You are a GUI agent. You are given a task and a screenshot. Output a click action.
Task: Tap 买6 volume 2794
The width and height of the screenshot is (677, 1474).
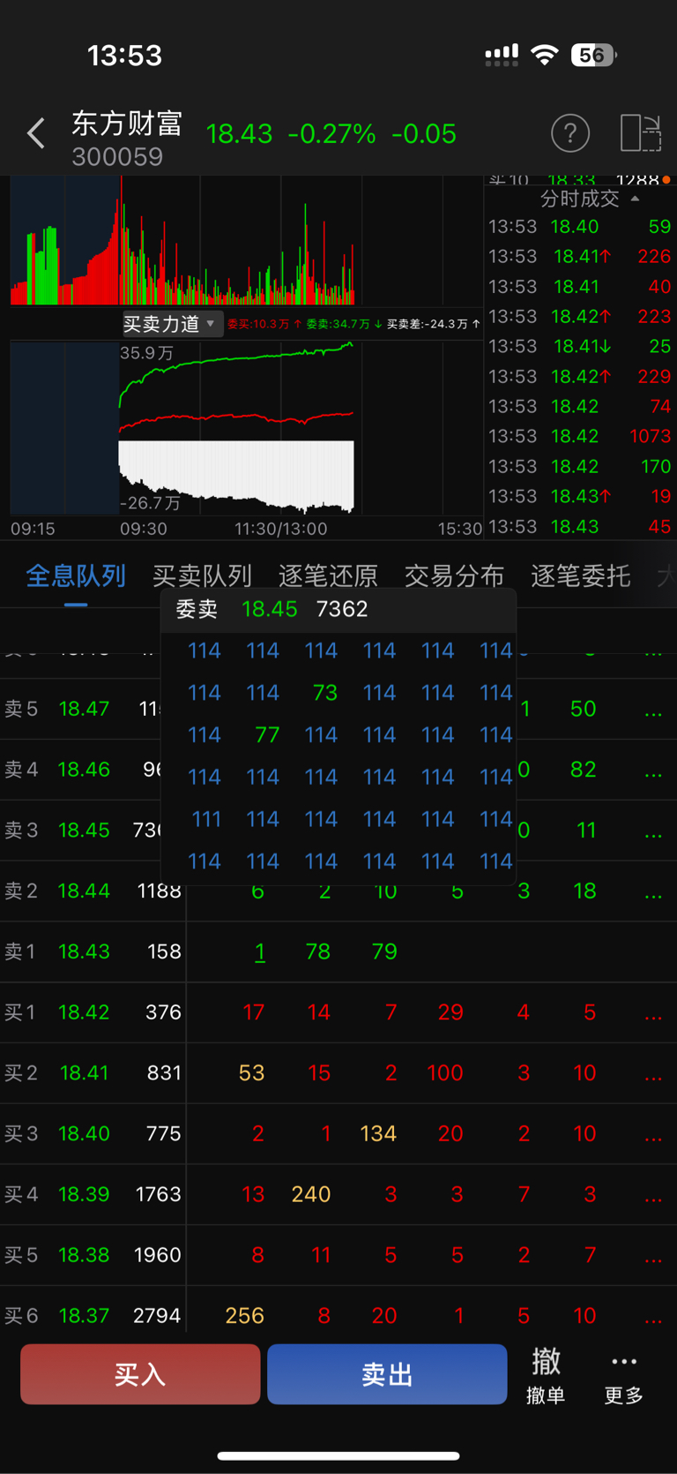[157, 1316]
